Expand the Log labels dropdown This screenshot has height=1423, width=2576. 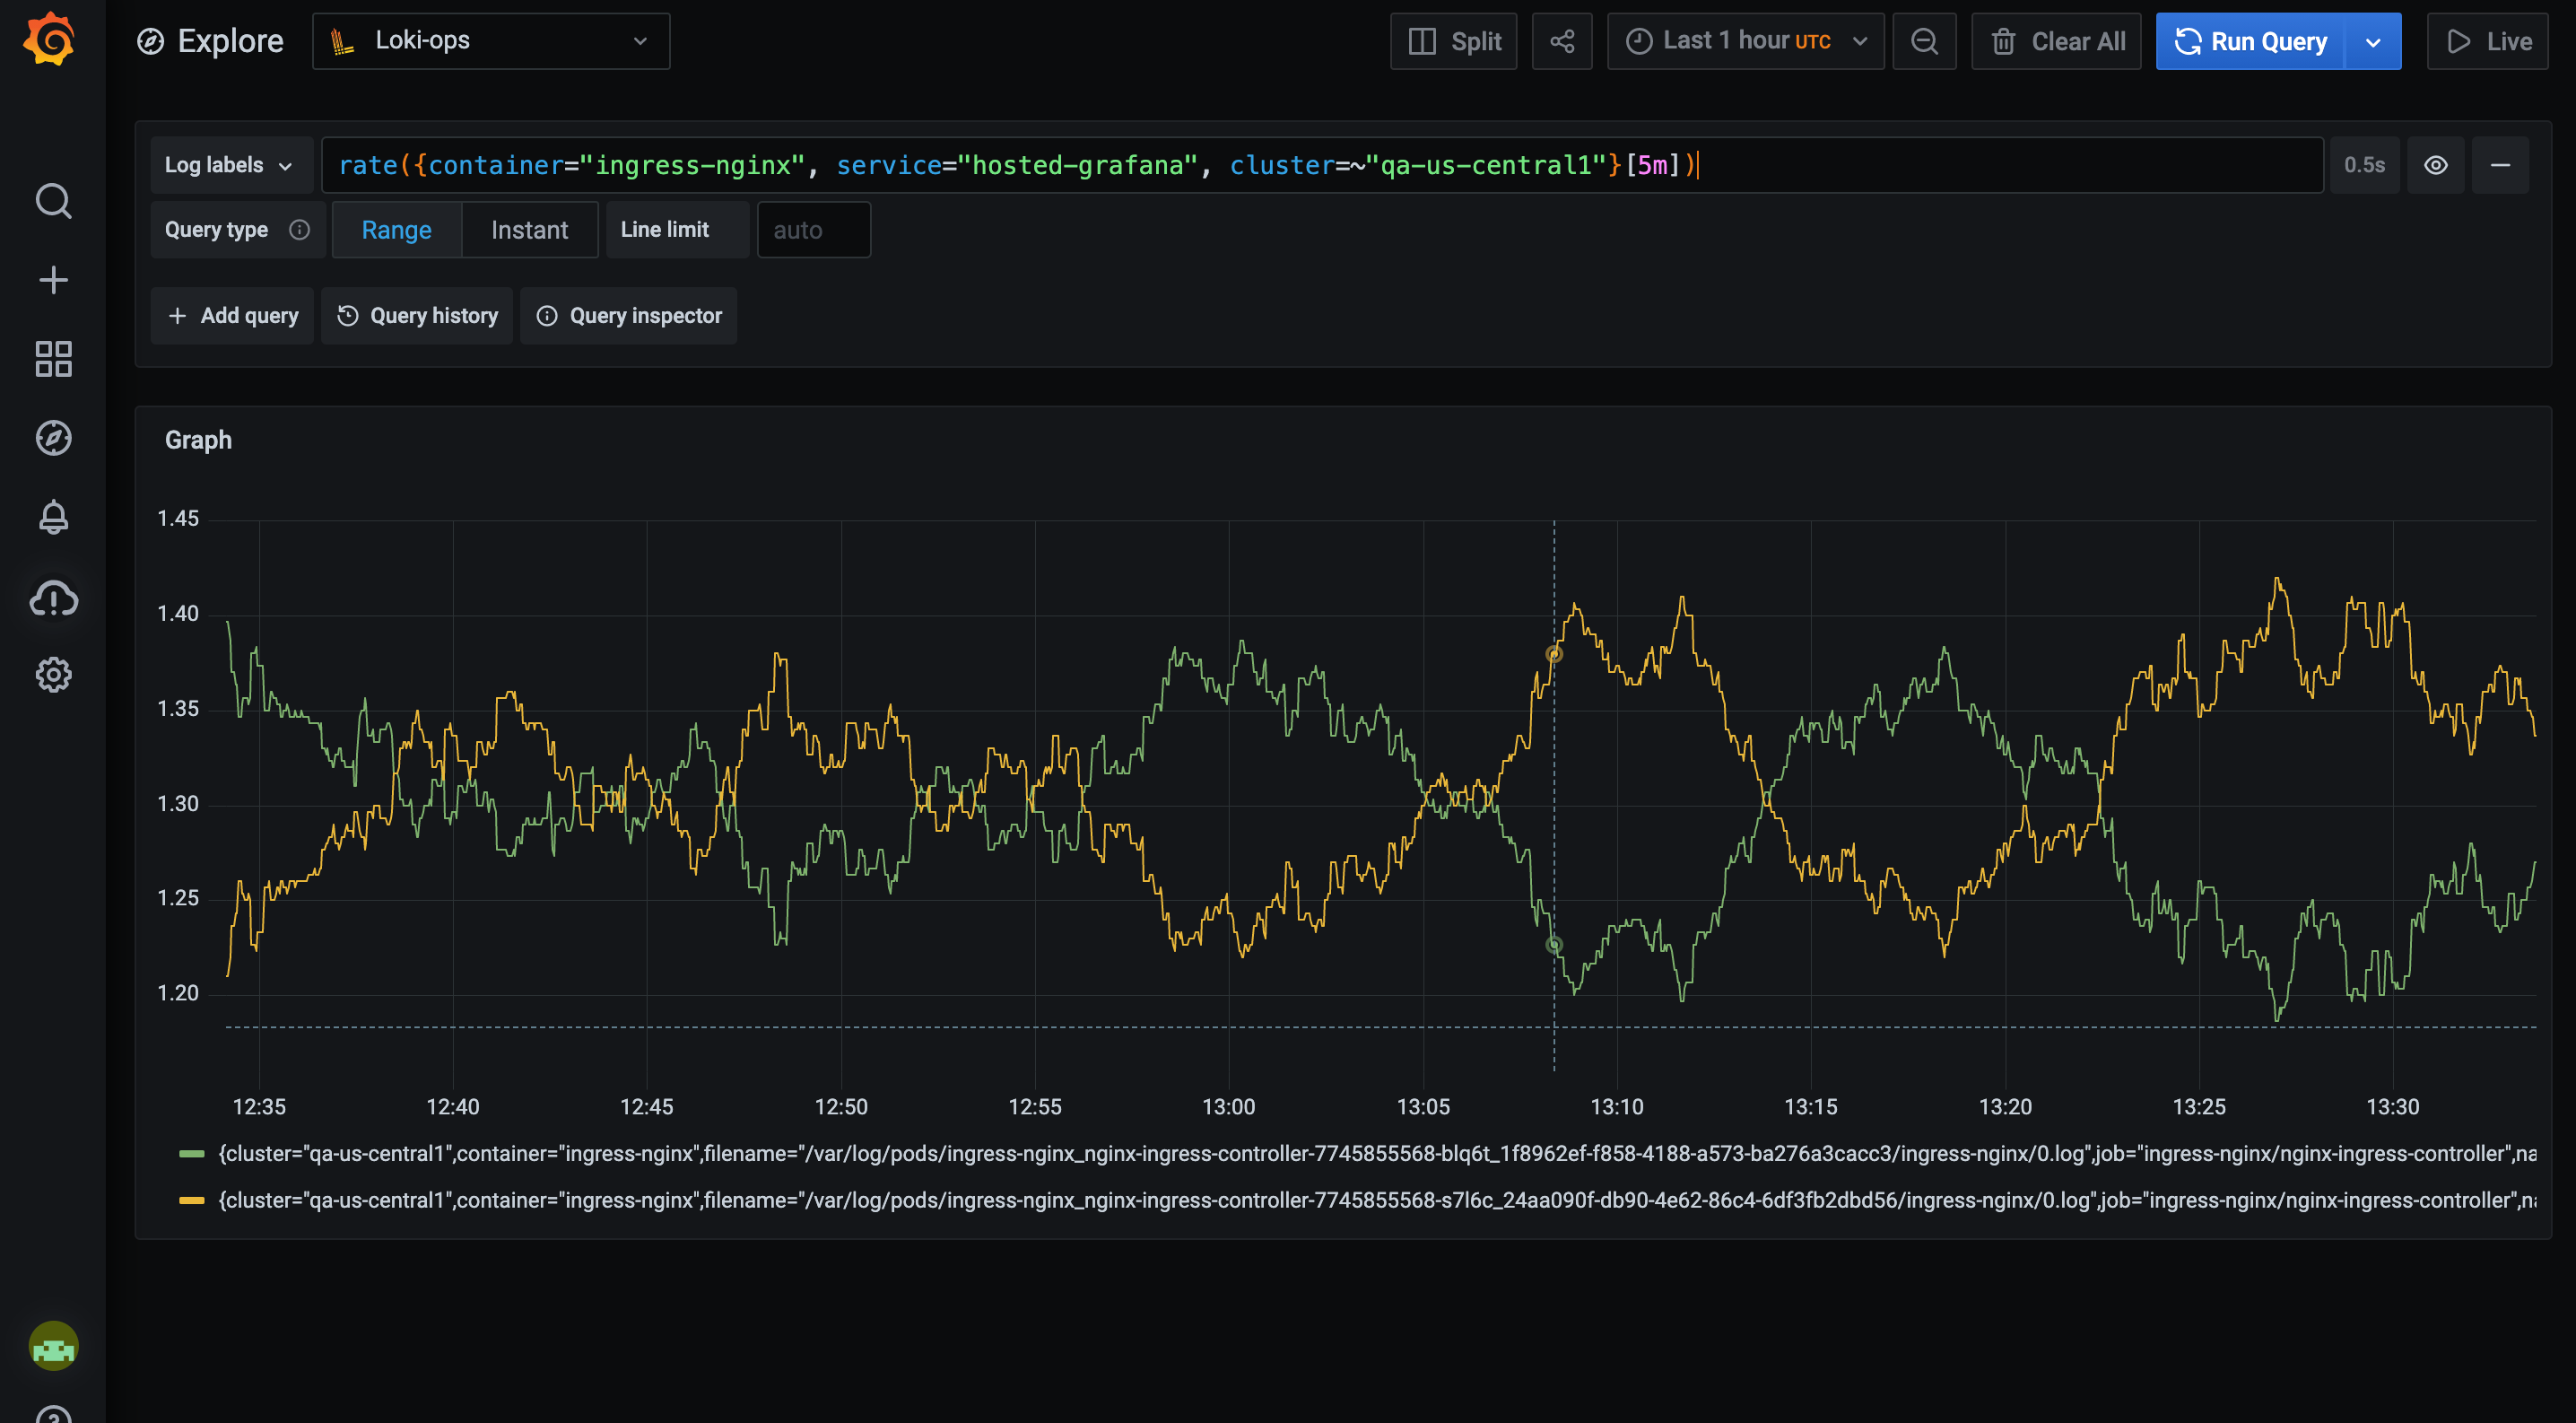(231, 164)
